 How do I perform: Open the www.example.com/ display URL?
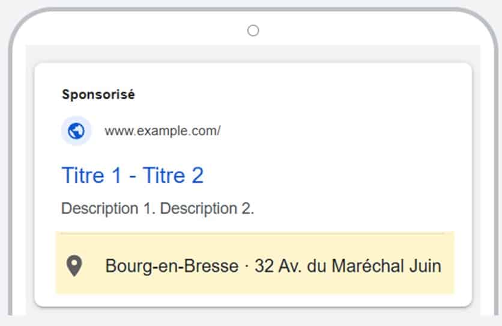click(x=163, y=131)
